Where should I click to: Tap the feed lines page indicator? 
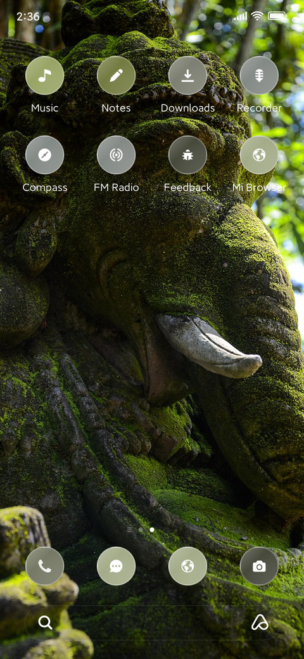pos(129,530)
